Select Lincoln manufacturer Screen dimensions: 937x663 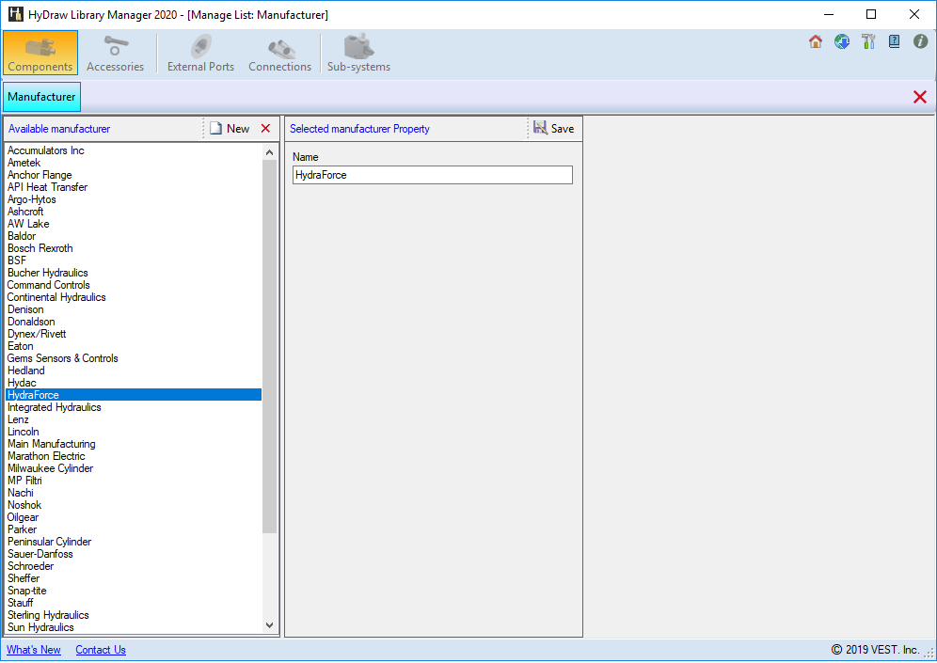coord(134,432)
